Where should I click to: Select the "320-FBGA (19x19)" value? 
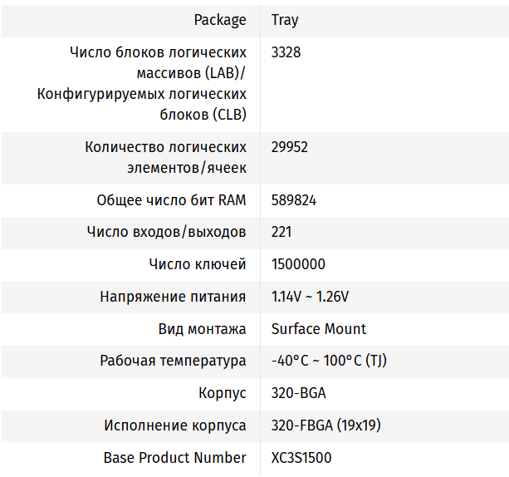(325, 425)
